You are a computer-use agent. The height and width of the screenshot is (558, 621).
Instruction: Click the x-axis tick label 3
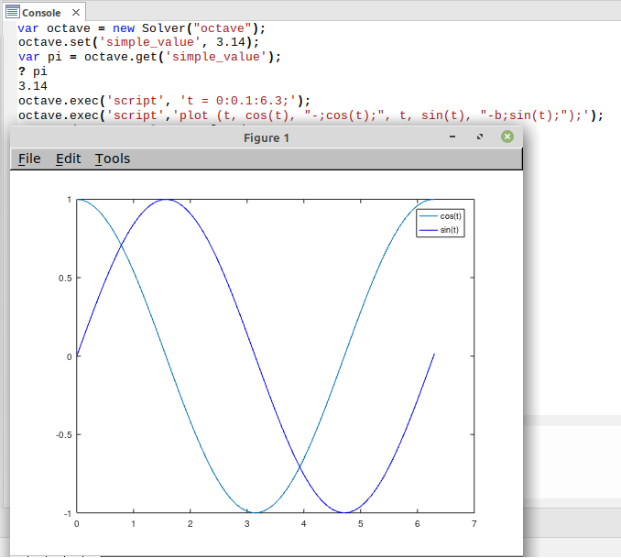pos(246,524)
